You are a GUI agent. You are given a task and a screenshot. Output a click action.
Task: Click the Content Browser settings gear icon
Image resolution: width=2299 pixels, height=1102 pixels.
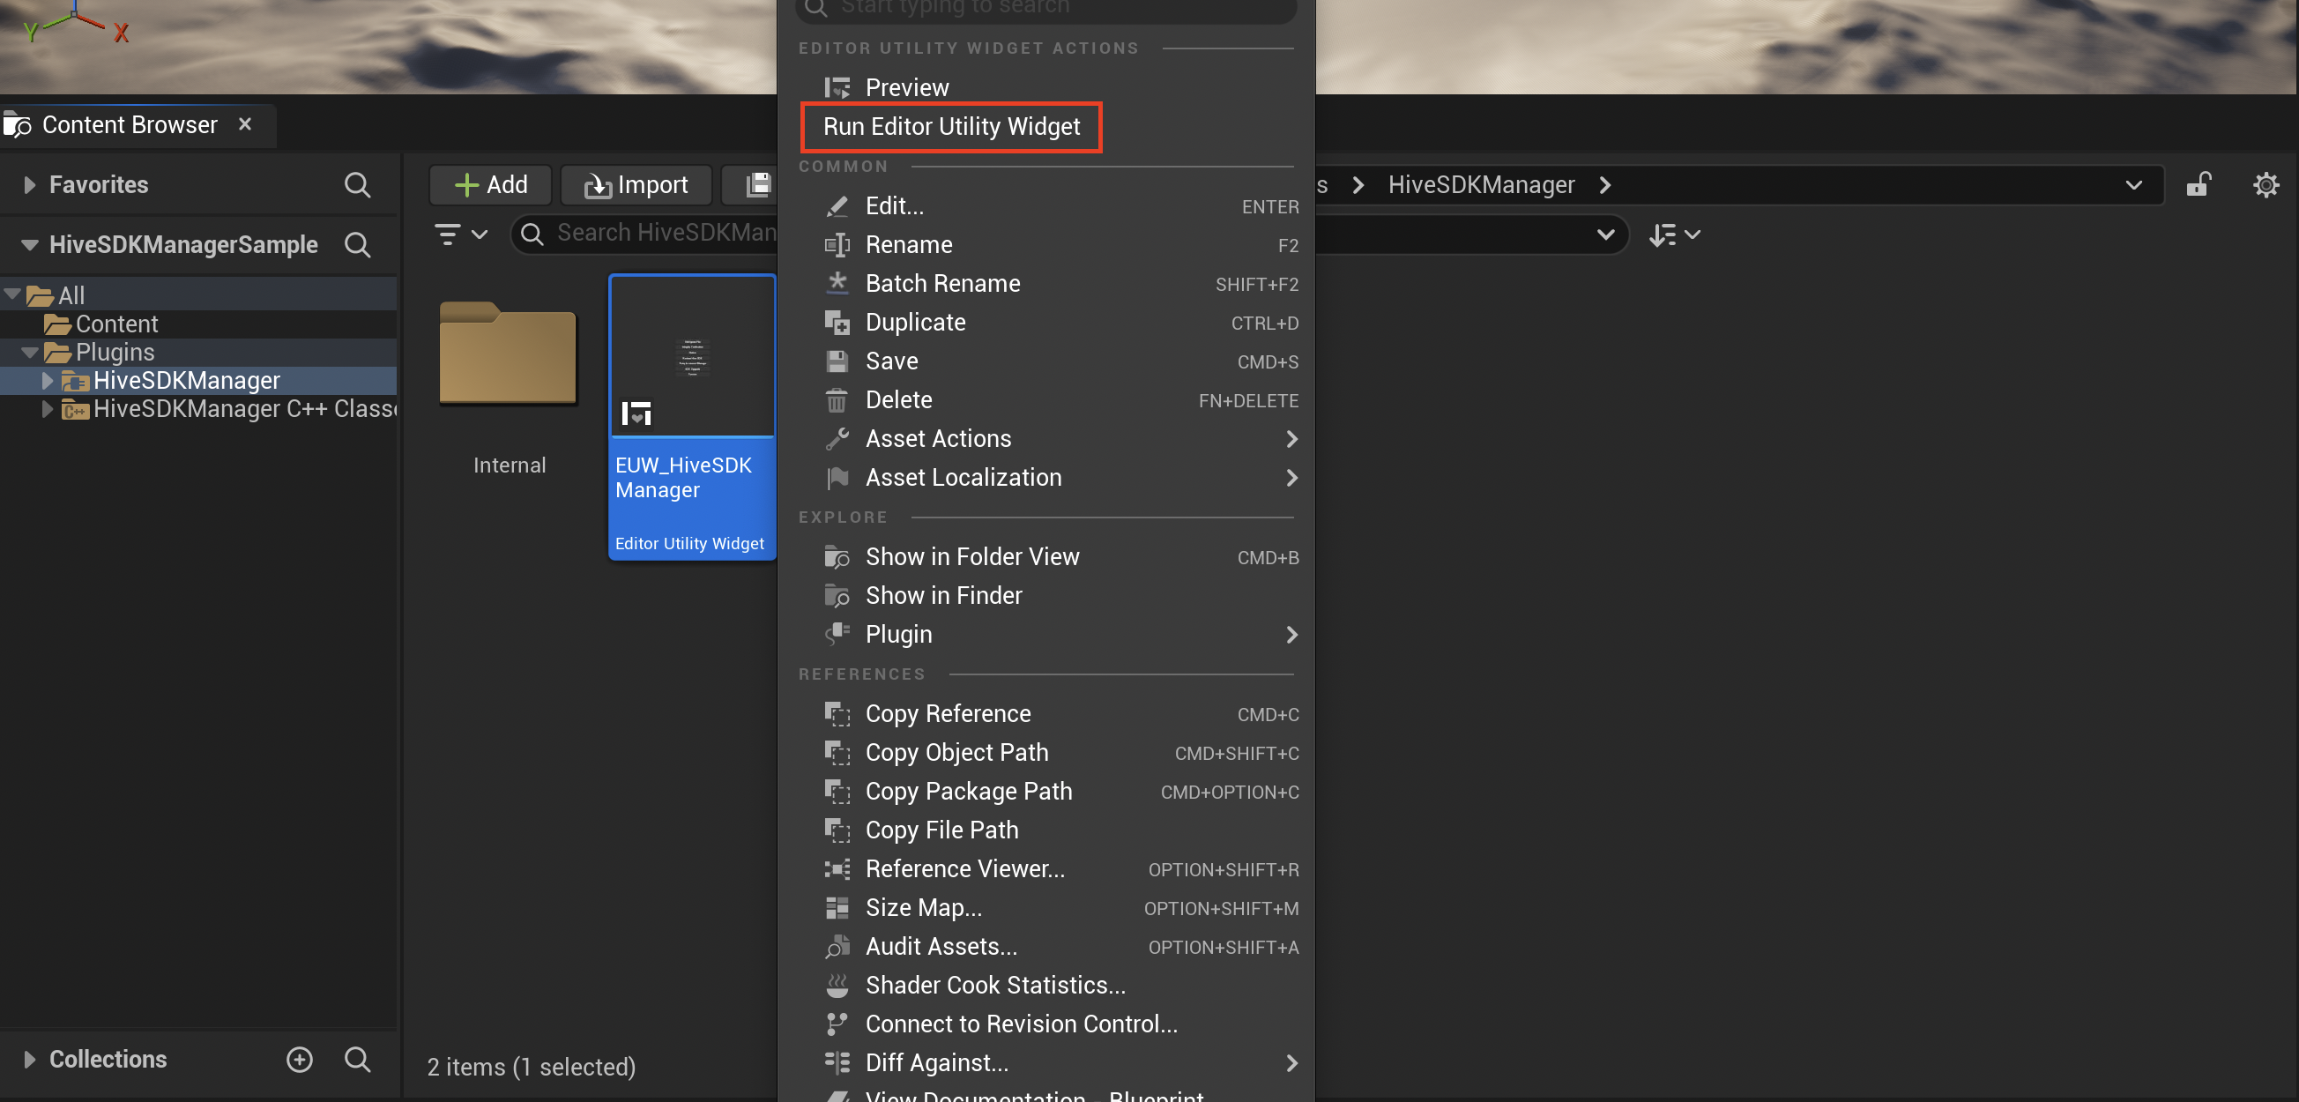[2266, 185]
